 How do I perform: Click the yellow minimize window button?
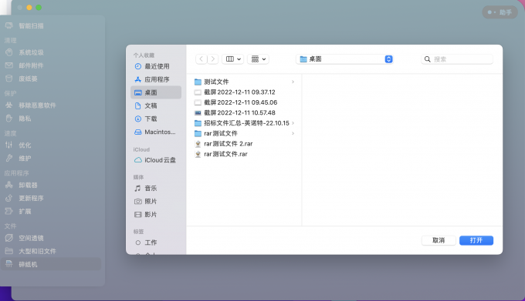[29, 8]
